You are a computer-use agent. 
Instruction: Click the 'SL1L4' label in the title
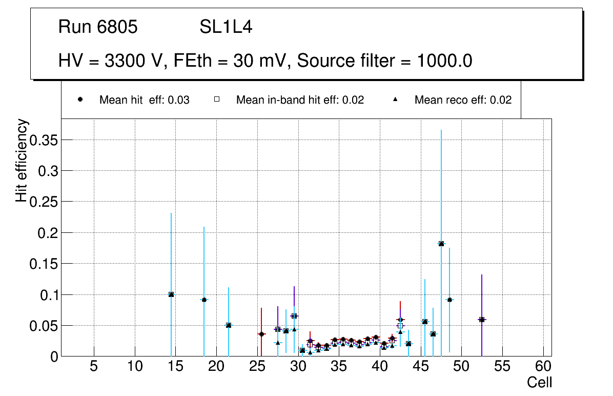(x=226, y=27)
